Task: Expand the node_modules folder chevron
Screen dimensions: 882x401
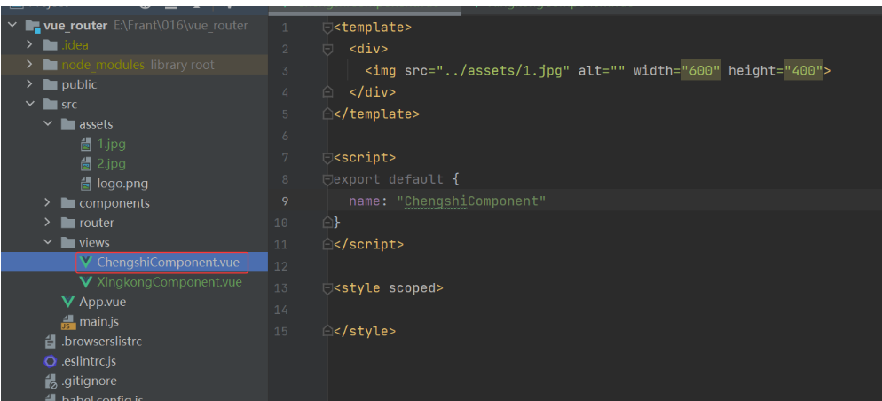Action: 30,65
